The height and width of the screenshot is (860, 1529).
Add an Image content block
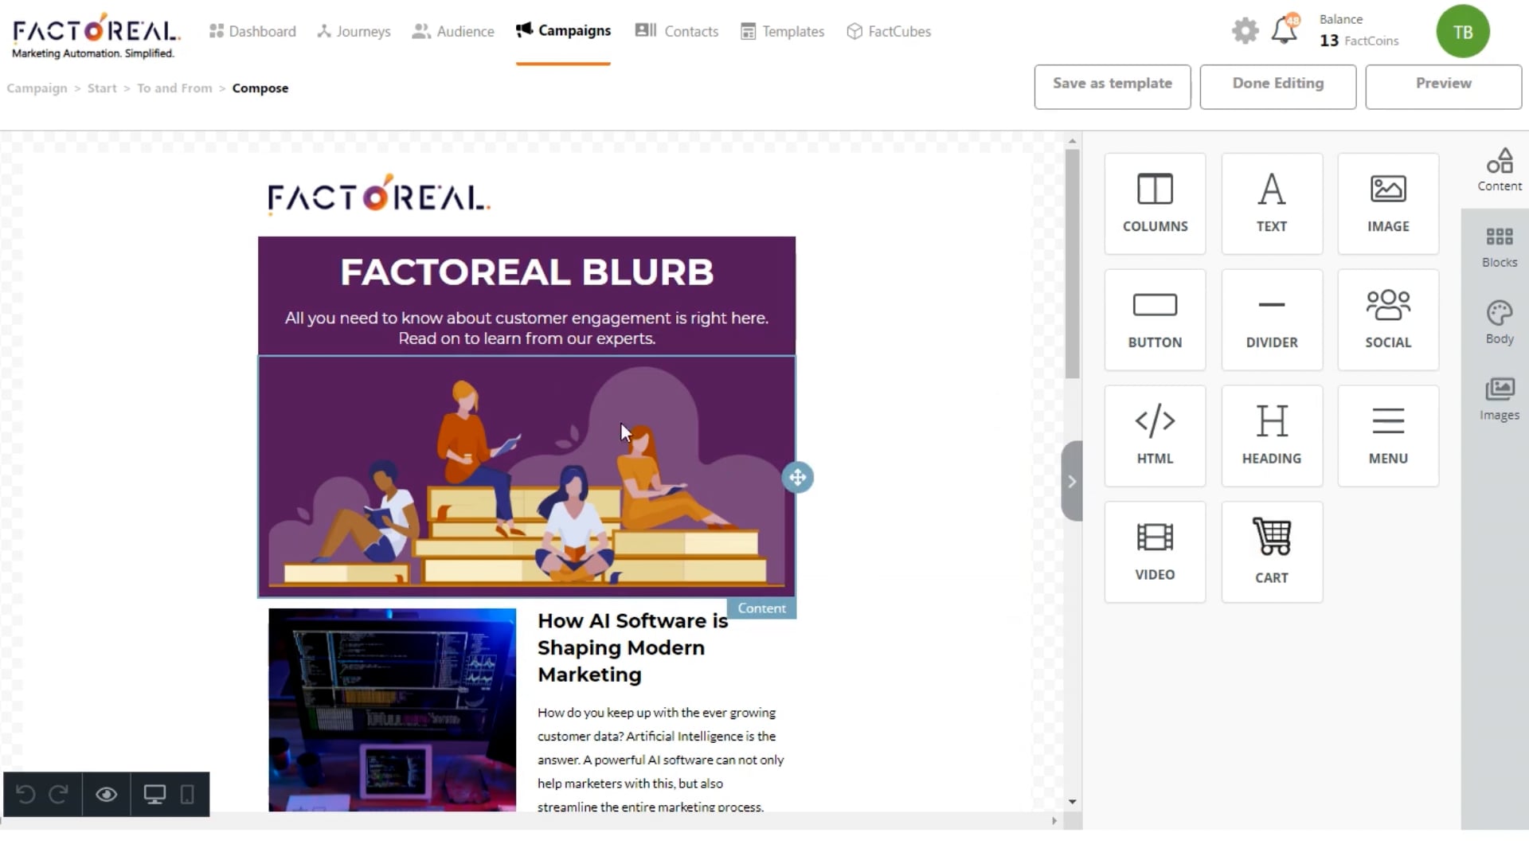tap(1388, 204)
